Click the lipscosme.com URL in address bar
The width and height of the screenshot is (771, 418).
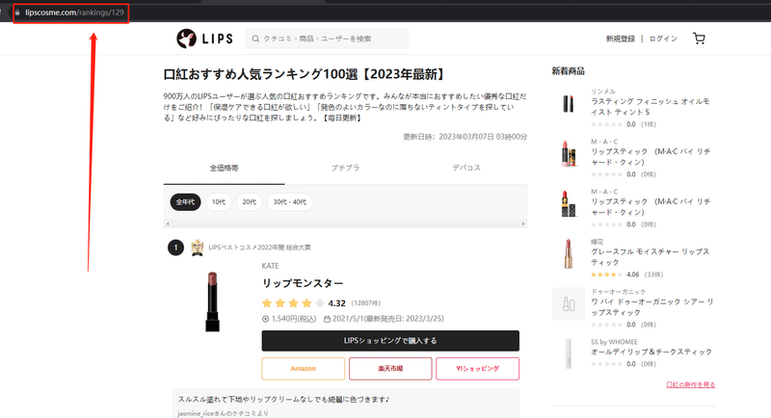[75, 13]
